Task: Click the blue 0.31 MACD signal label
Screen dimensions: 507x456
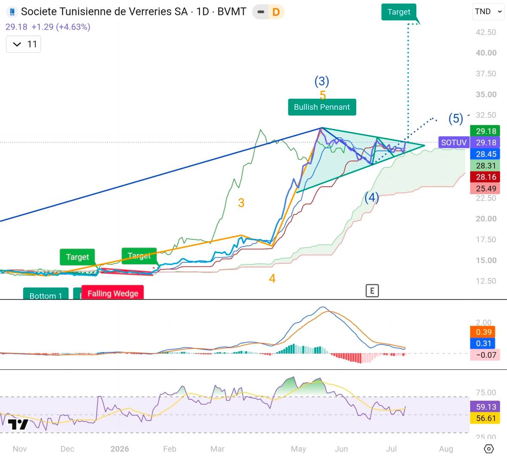Action: 483,343
